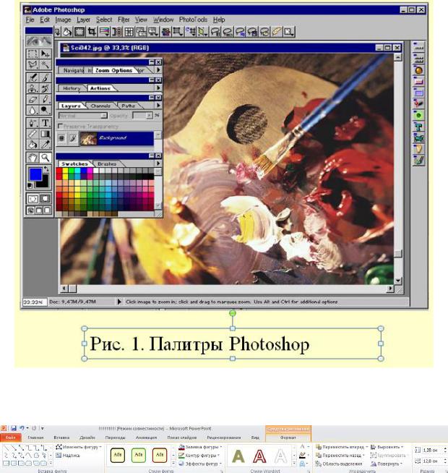Switch to the History tab
Image resolution: width=448 pixels, height=473 pixels.
coord(72,88)
